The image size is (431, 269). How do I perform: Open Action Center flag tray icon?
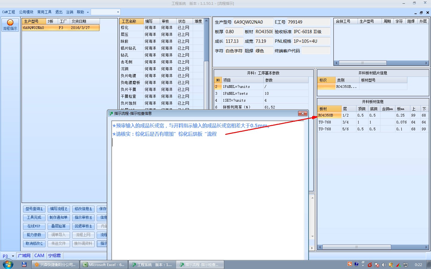377,265
